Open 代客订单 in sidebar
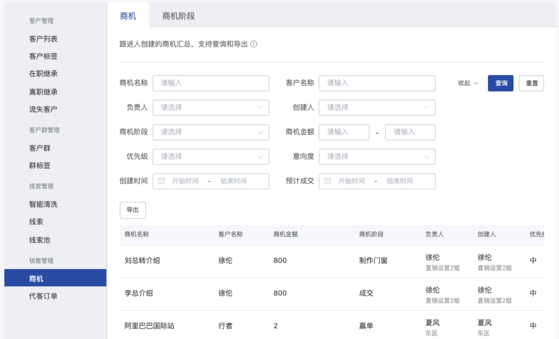 click(x=43, y=296)
